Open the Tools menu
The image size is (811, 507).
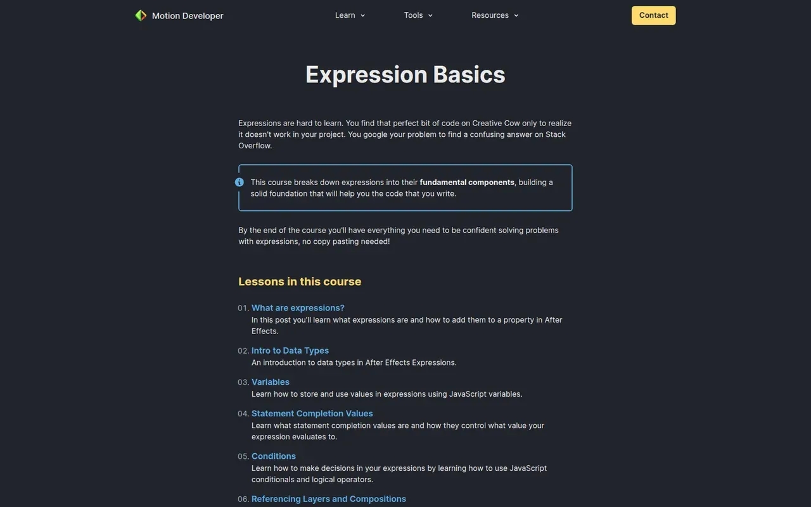413,15
